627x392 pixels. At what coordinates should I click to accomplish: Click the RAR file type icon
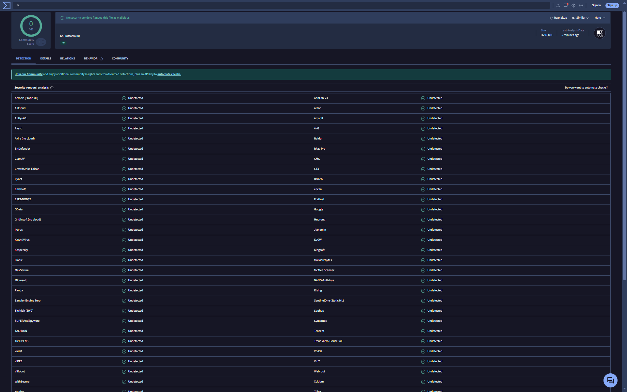(600, 33)
